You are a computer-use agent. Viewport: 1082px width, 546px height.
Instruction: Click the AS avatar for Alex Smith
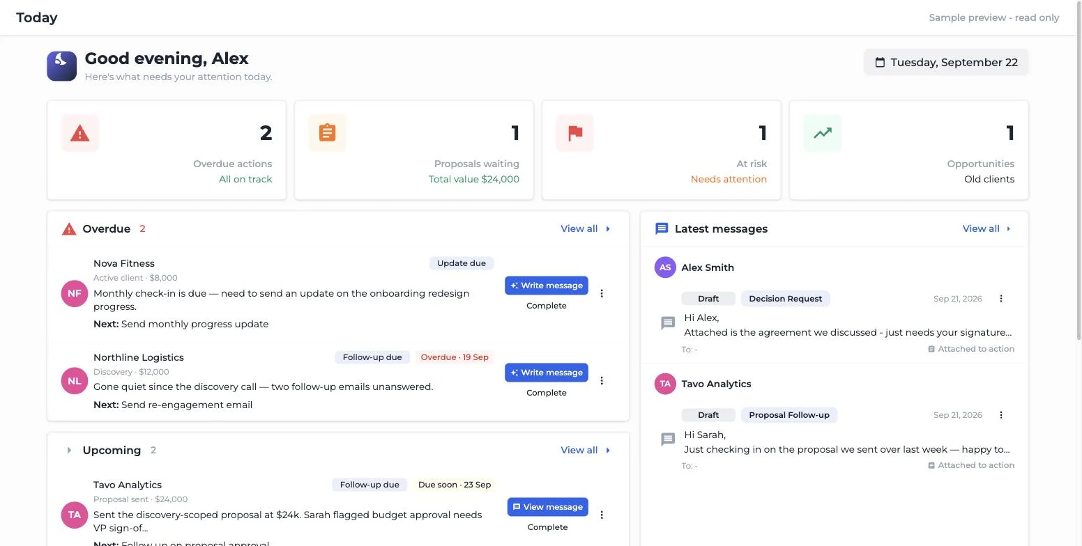[665, 267]
